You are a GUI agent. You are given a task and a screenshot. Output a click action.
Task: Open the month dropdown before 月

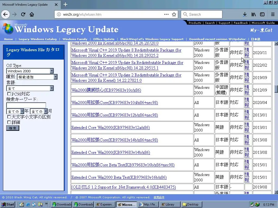(39, 111)
